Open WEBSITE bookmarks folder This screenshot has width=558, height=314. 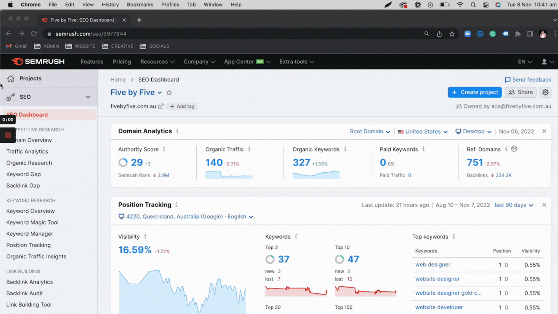80,46
